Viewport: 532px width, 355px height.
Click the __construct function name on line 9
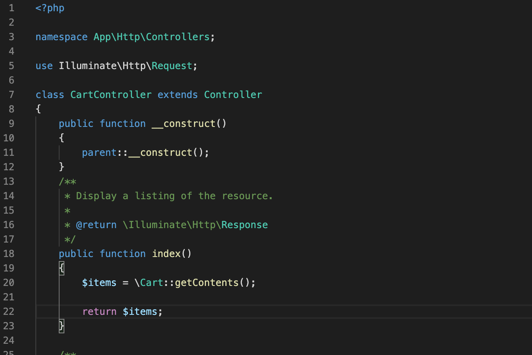[x=184, y=124]
